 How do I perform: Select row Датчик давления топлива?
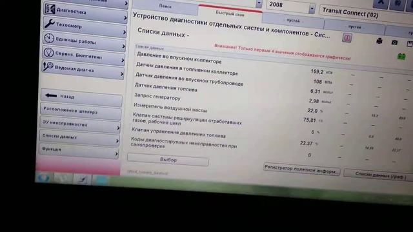(166, 88)
